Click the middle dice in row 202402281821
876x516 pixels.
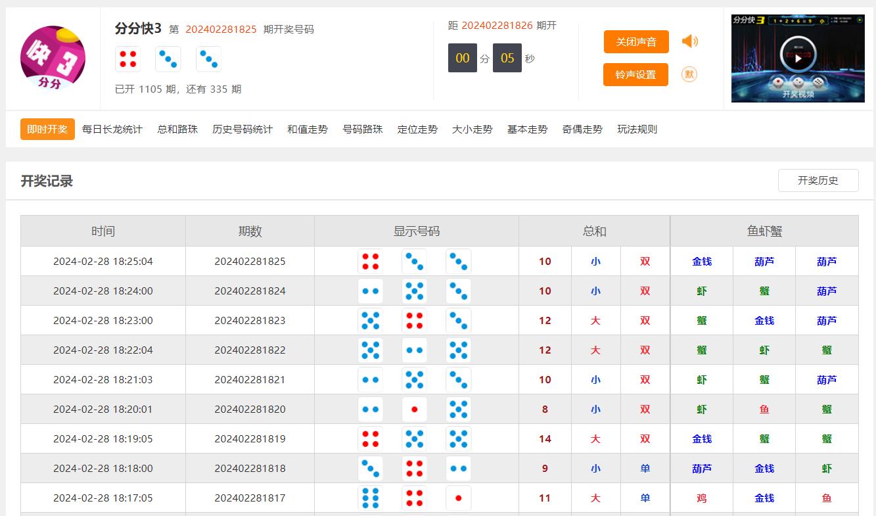(414, 380)
